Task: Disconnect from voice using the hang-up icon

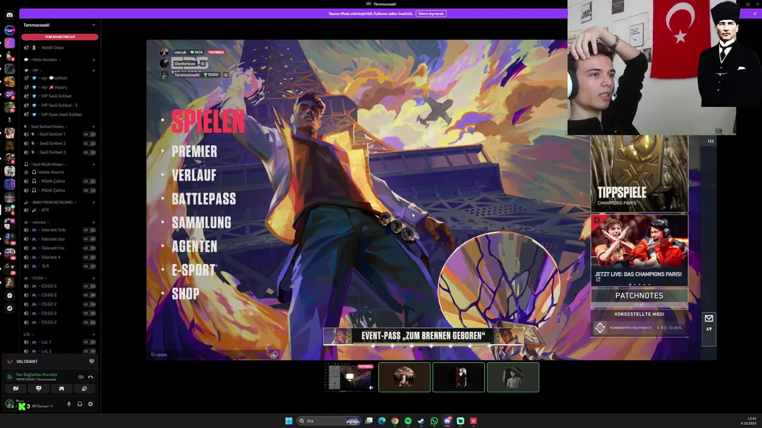Action: click(x=90, y=377)
